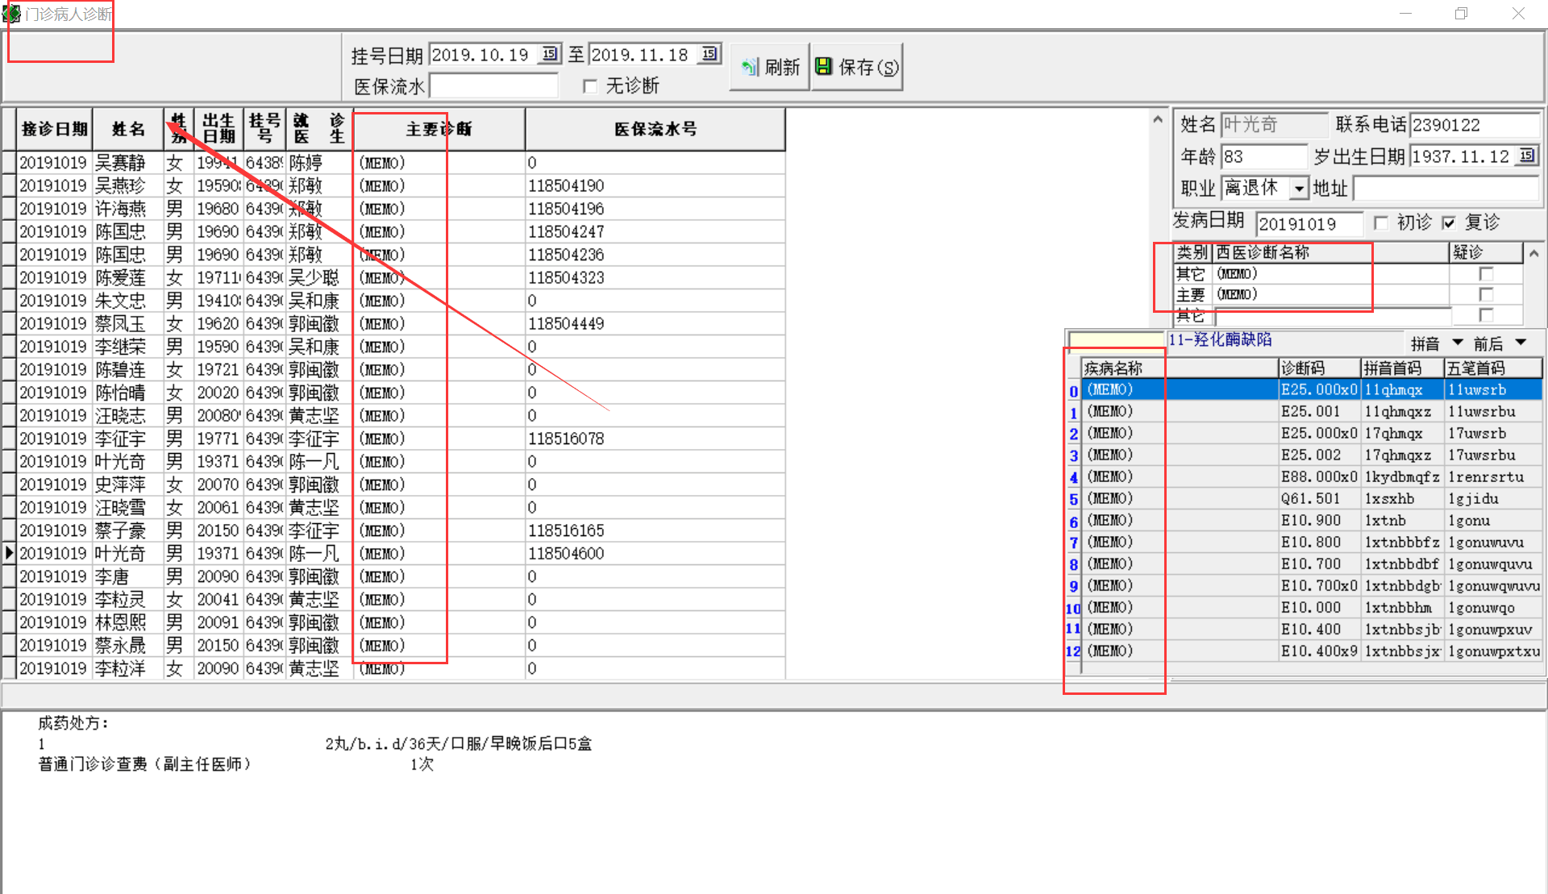Click the 医保流水号 column header

point(655,129)
